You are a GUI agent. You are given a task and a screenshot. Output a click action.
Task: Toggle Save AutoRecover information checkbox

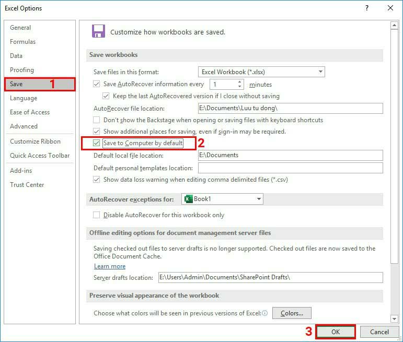96,84
